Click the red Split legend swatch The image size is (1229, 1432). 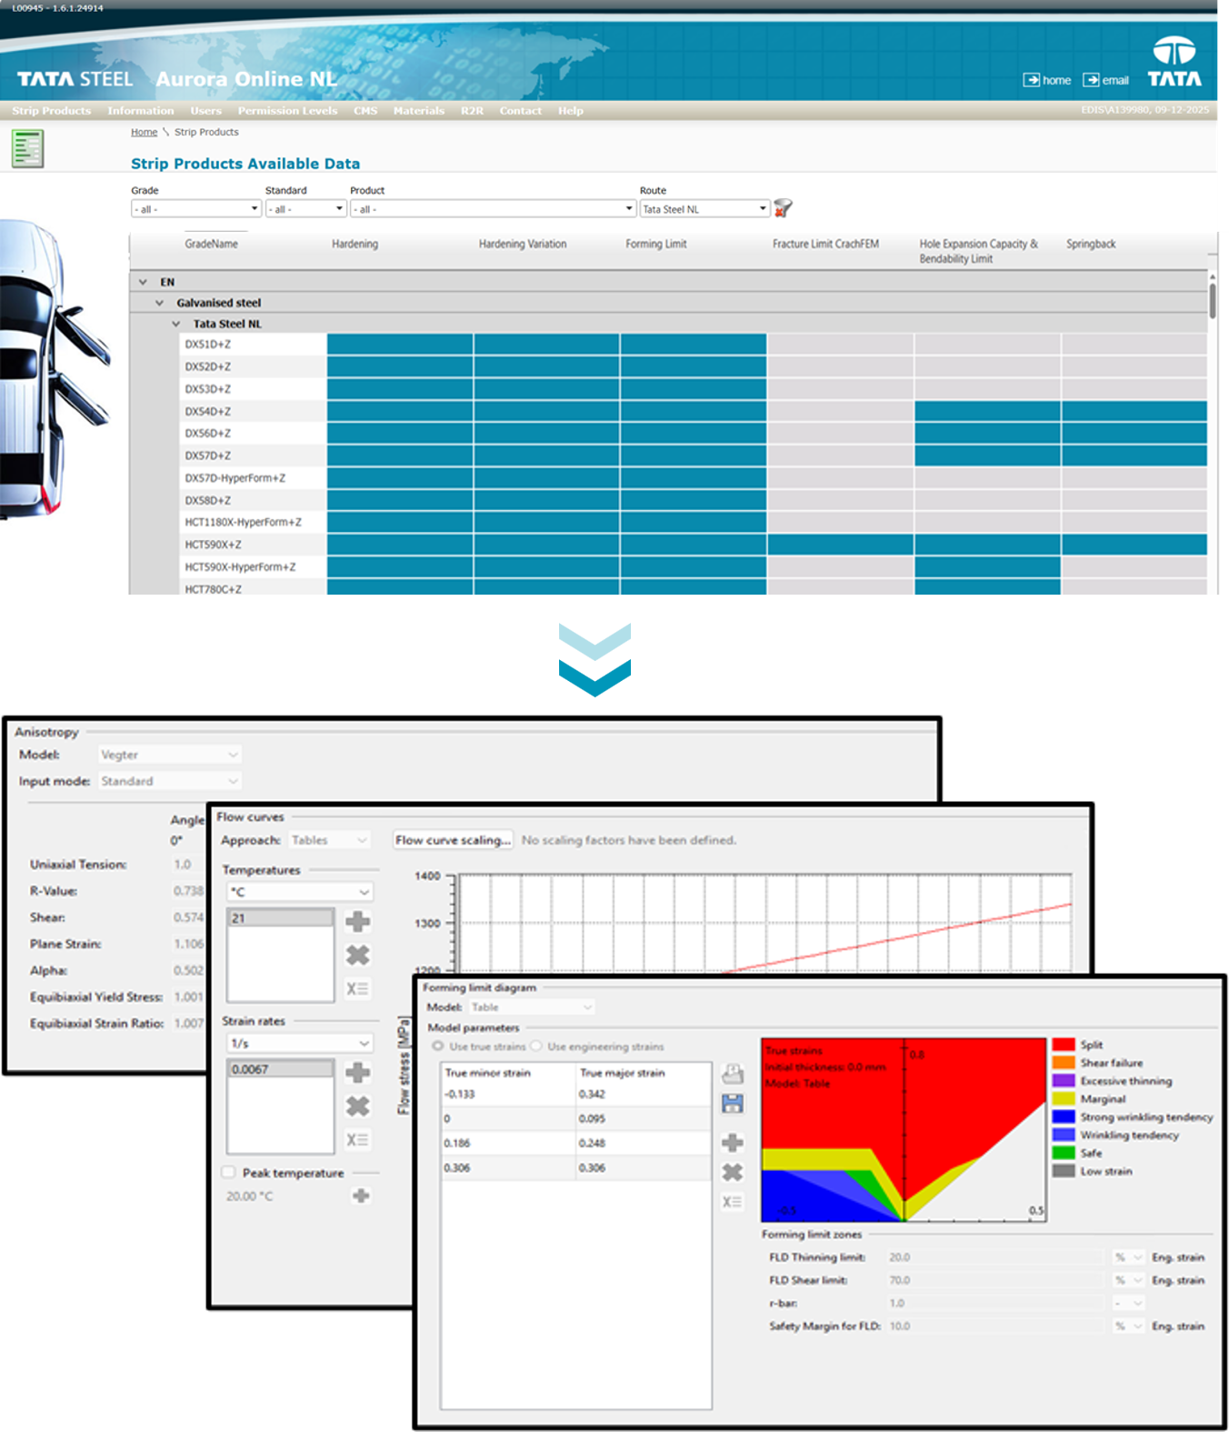coord(1064,1045)
